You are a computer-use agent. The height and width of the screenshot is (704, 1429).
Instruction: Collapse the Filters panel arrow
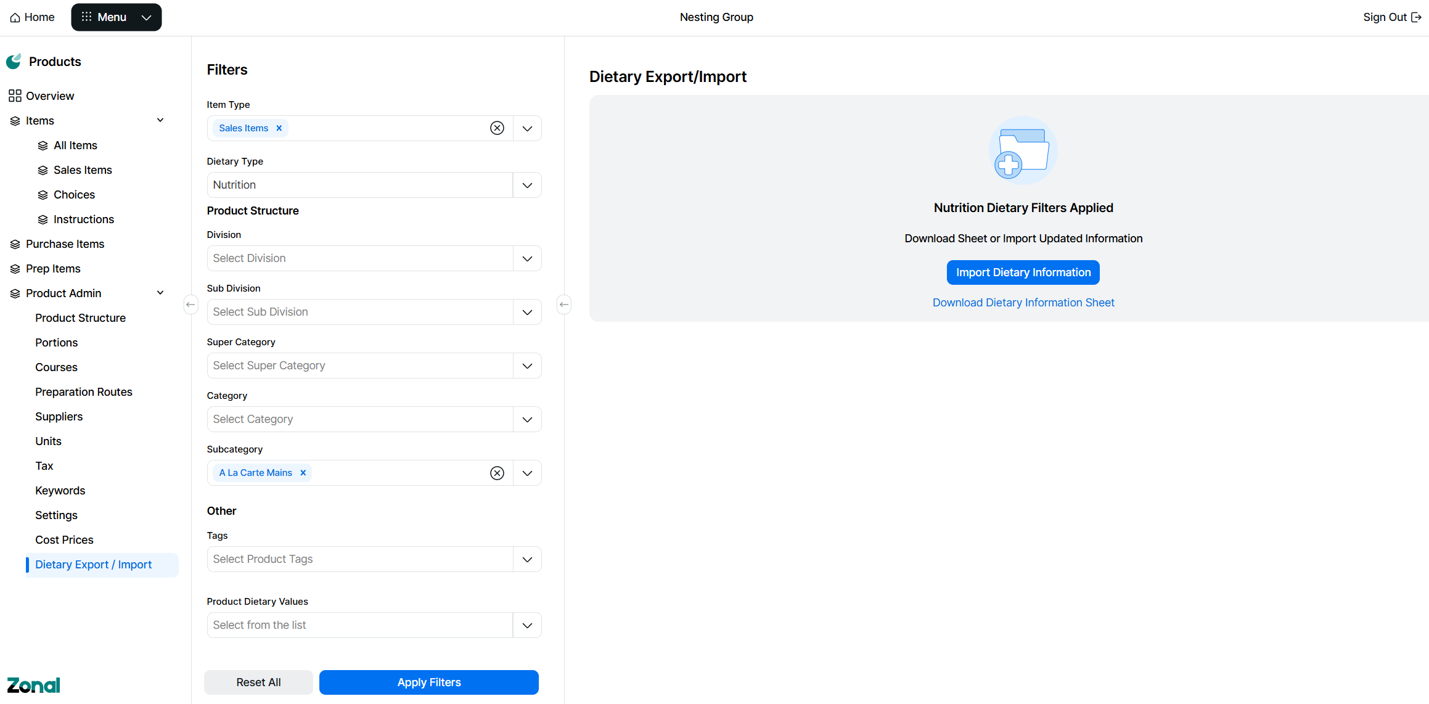point(563,305)
